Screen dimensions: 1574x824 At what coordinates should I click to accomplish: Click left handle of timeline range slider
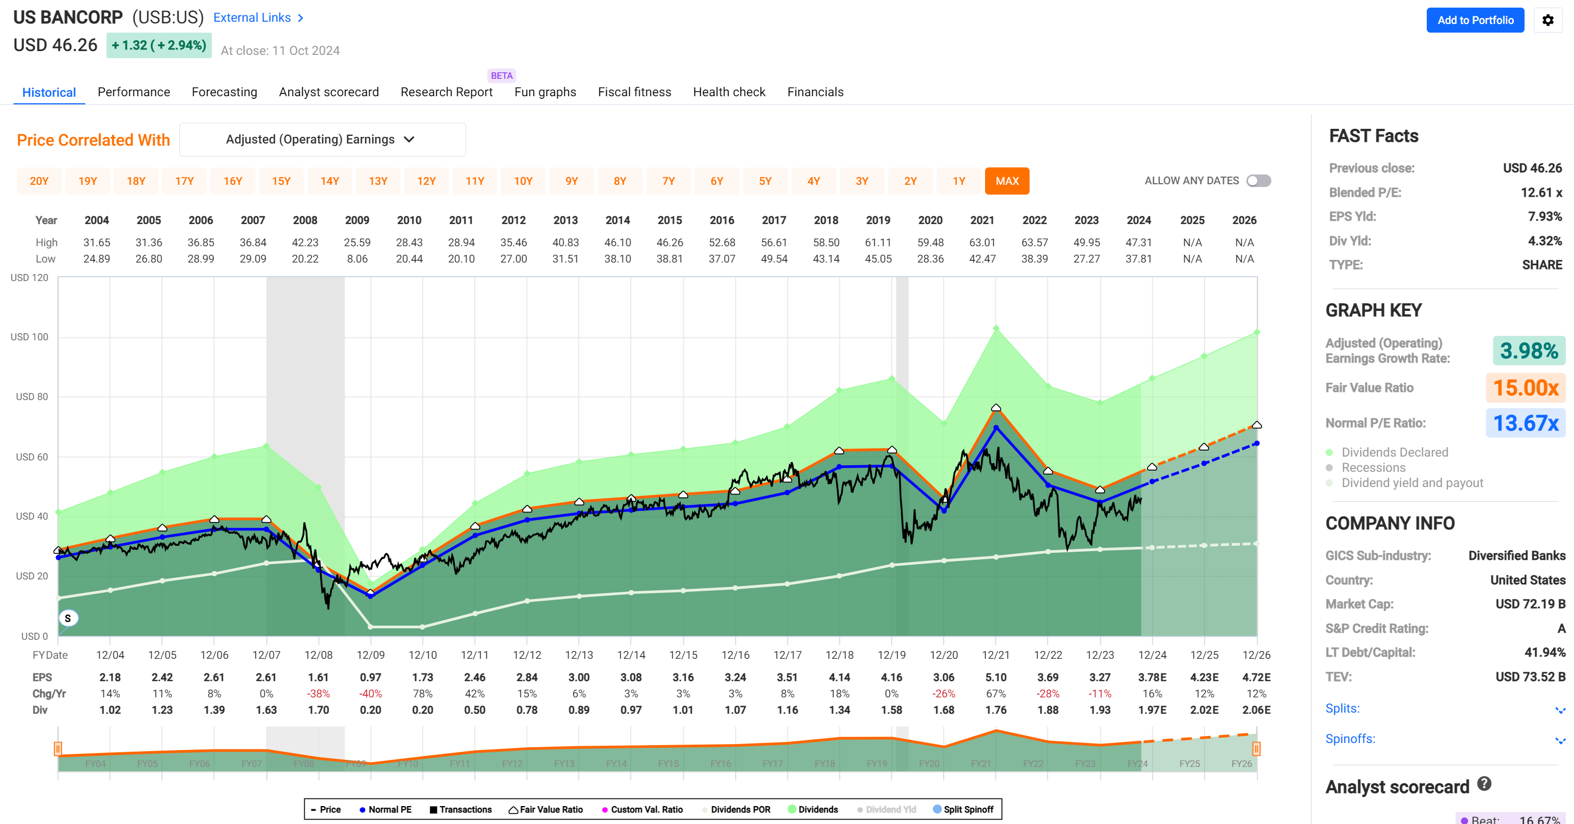[58, 748]
